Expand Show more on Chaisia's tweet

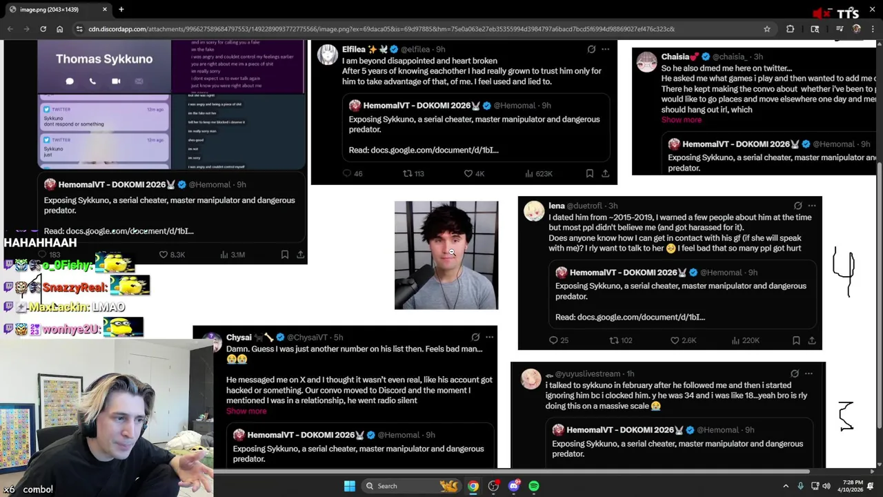(682, 119)
